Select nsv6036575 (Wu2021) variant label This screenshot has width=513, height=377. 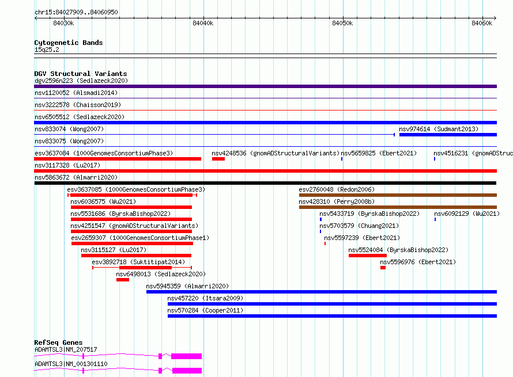coord(103,201)
